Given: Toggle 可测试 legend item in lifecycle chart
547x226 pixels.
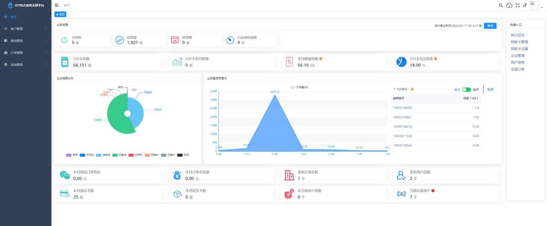Looking at the screenshot, I should coord(87,155).
